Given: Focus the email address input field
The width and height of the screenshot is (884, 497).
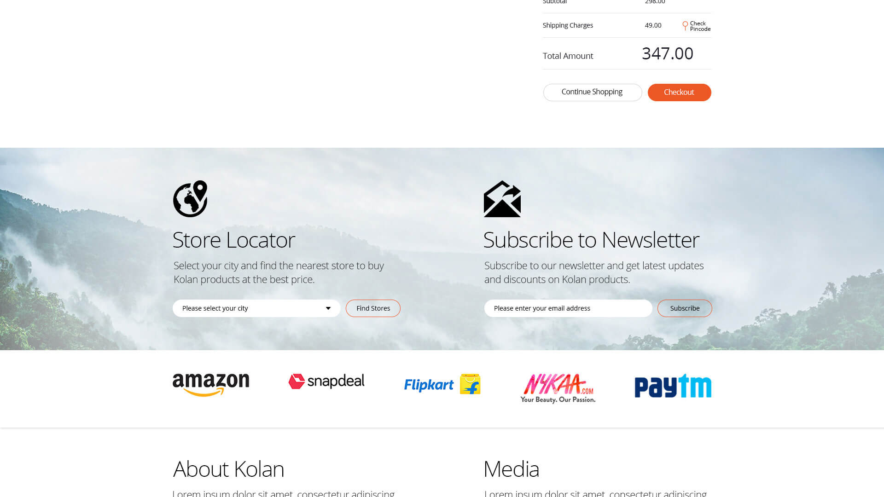Looking at the screenshot, I should pos(568,308).
